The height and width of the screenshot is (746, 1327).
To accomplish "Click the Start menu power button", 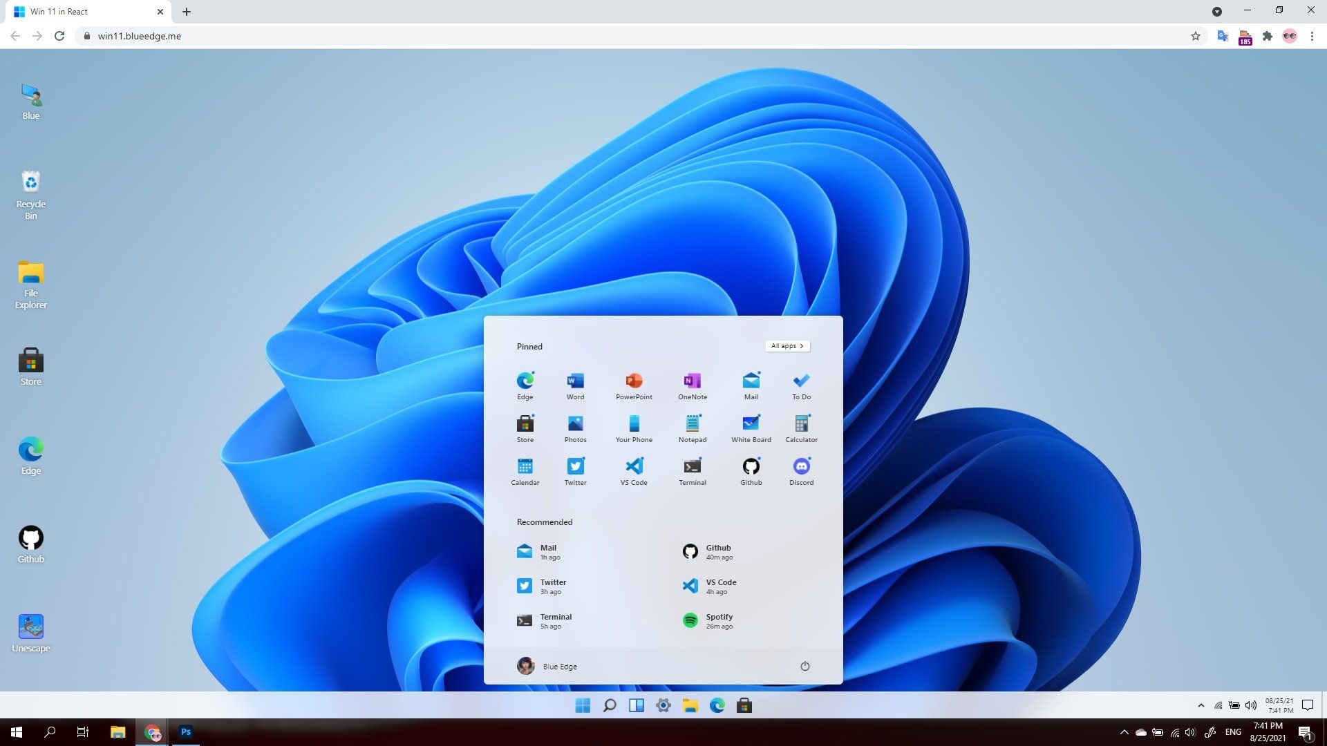I will coord(805,666).
